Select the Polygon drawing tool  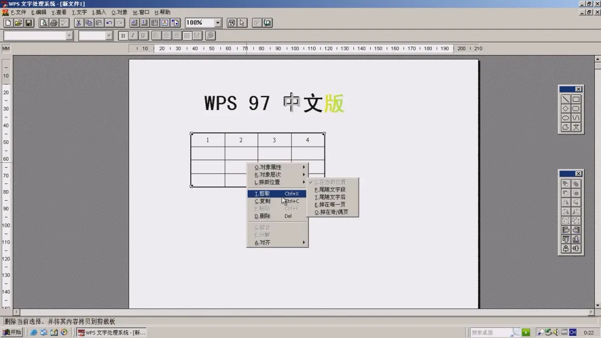coord(565,127)
